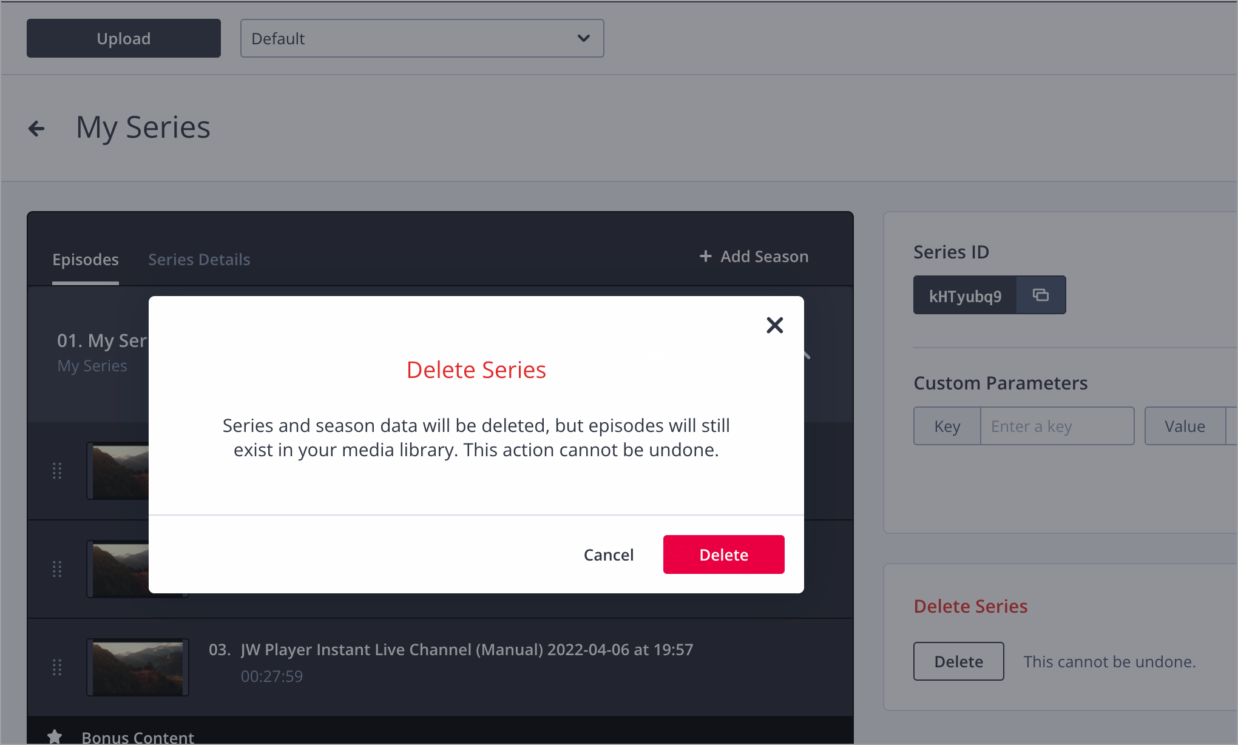
Task: Cancel the Delete Series dialog
Action: click(x=608, y=555)
